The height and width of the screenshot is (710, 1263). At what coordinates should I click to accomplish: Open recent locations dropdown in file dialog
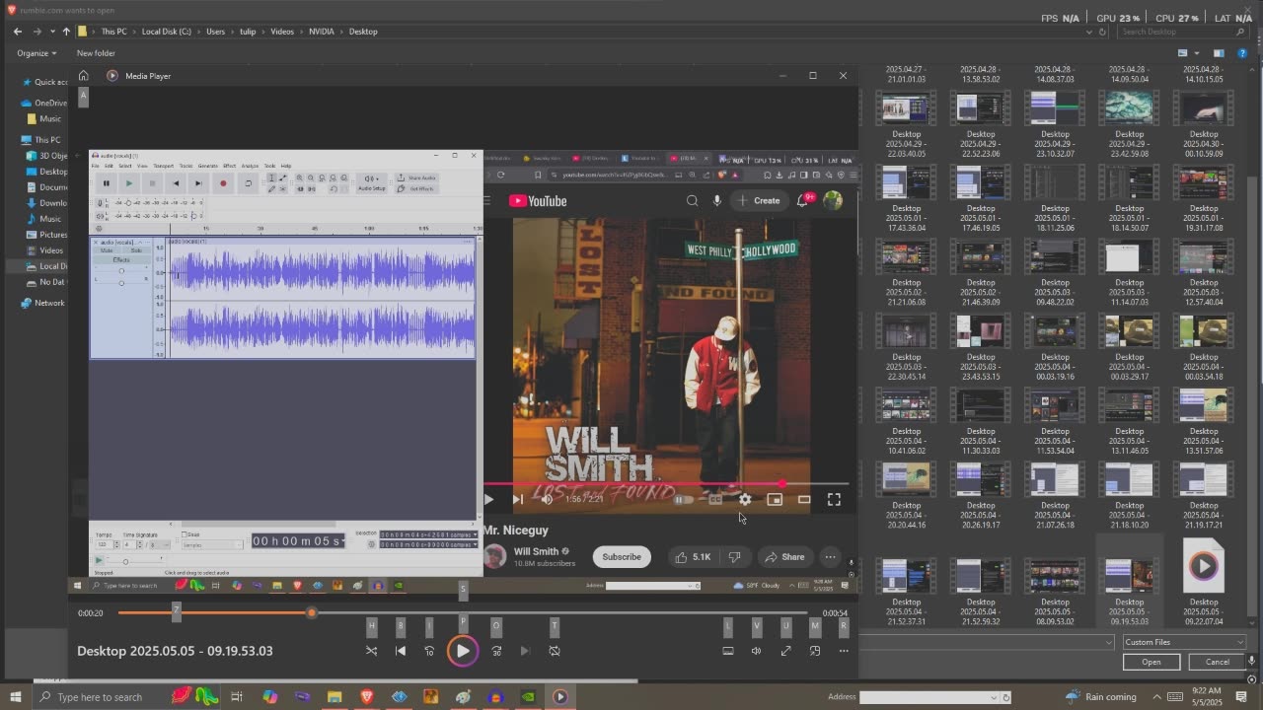tap(52, 32)
